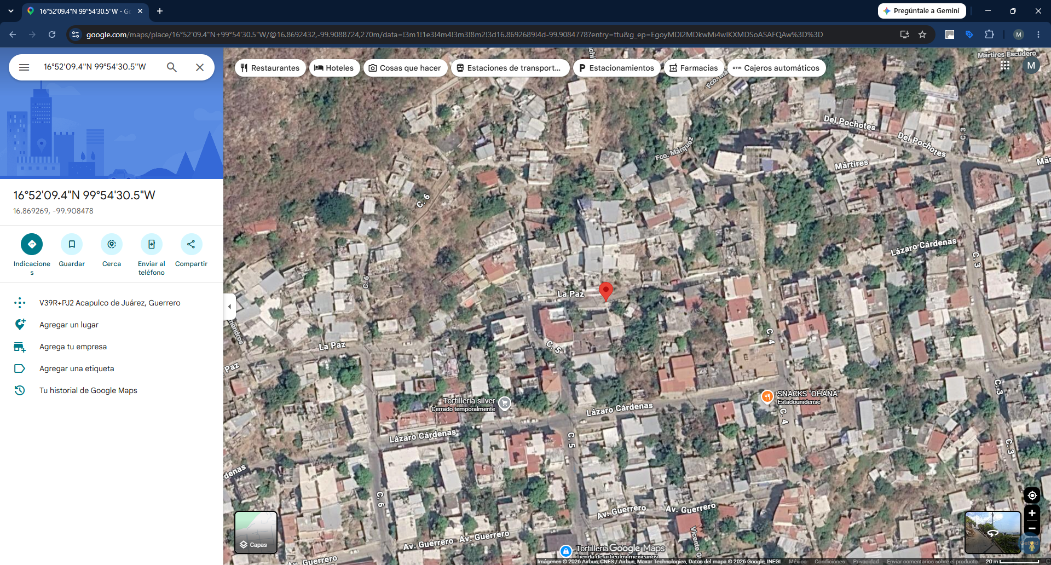Select Agregar un lugar

pyautogui.click(x=112, y=325)
